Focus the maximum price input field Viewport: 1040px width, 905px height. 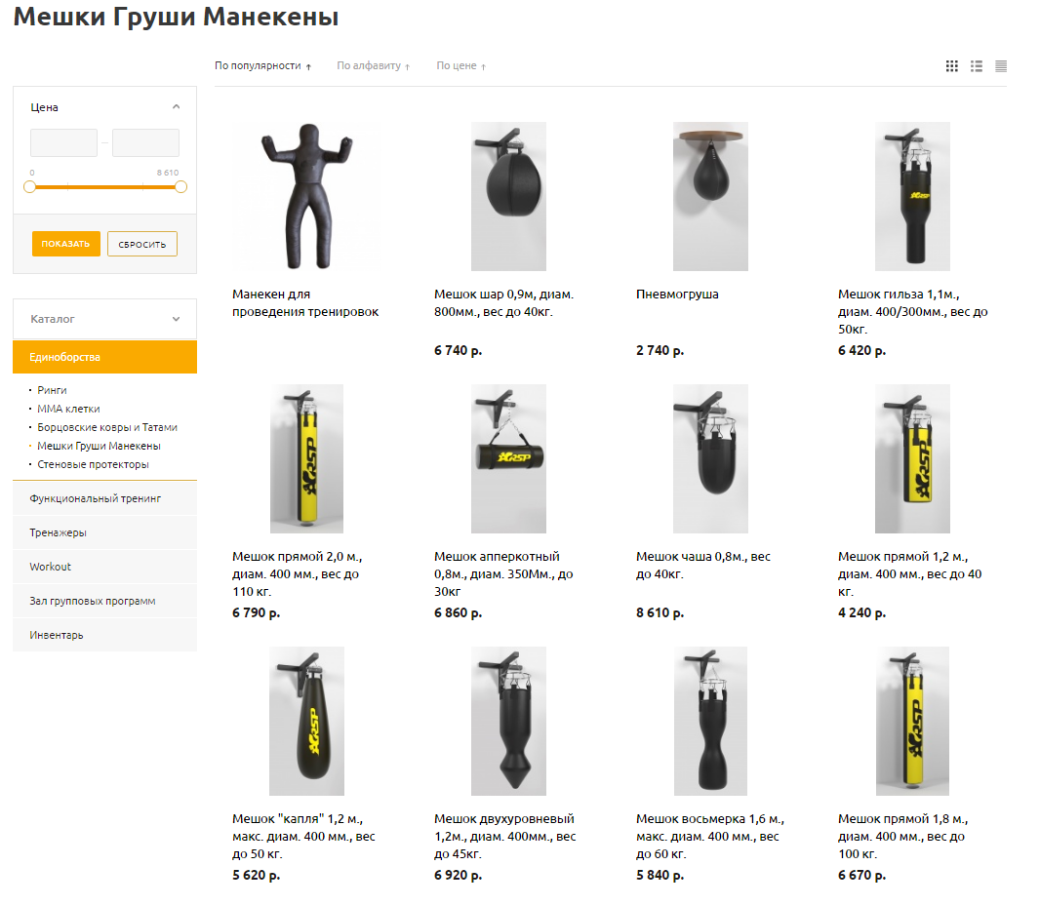(146, 142)
